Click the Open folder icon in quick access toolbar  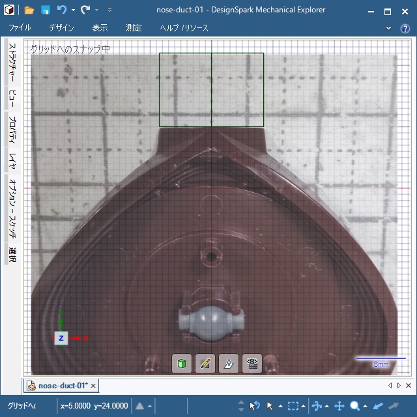(x=29, y=10)
